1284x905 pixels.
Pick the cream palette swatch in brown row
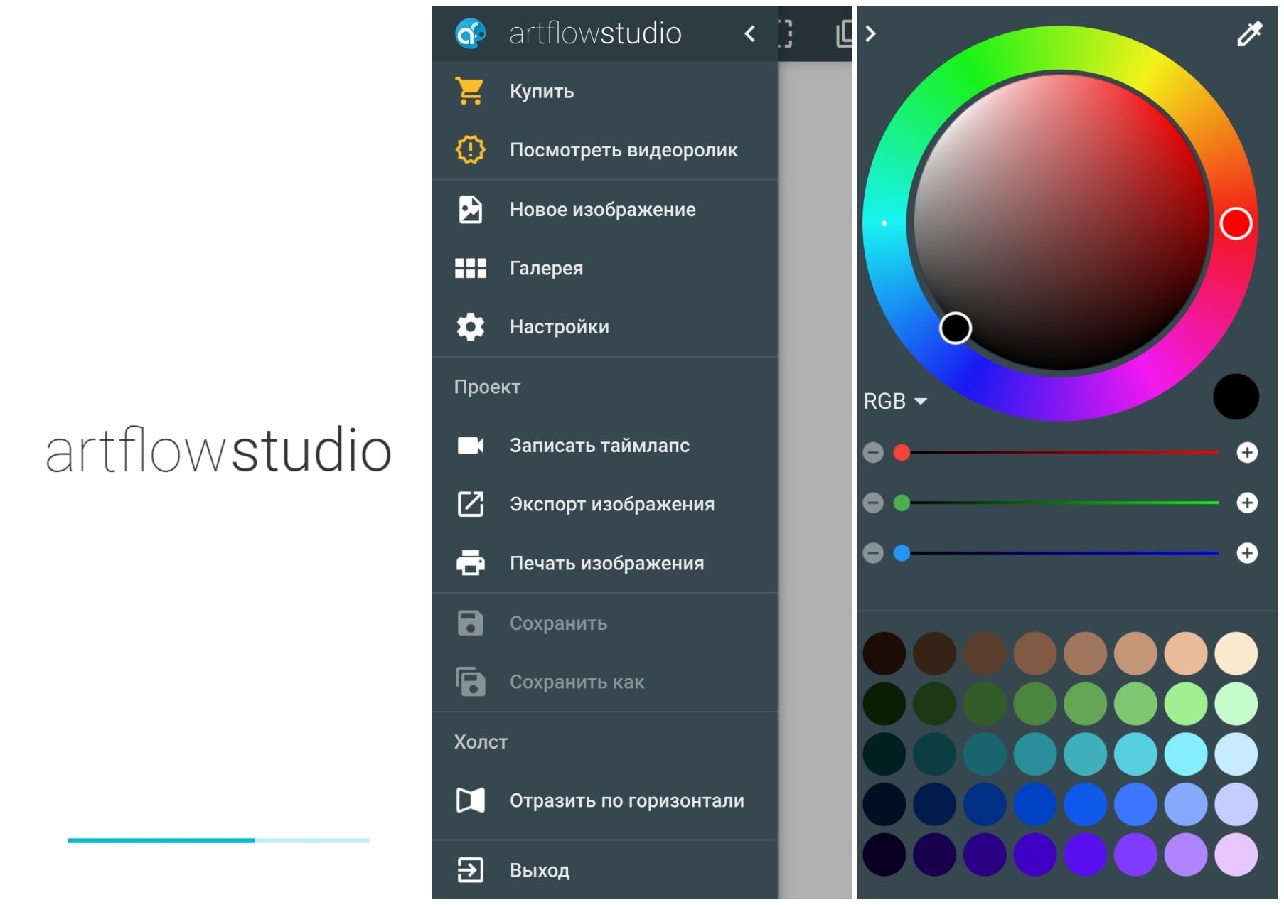(x=1236, y=653)
